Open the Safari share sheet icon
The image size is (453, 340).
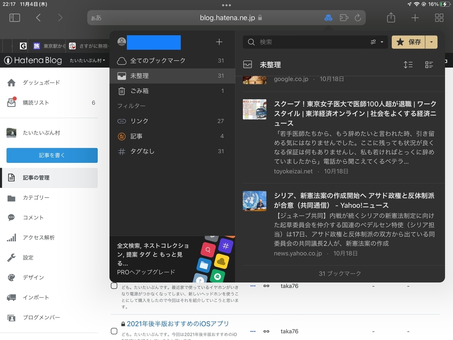[x=391, y=17]
